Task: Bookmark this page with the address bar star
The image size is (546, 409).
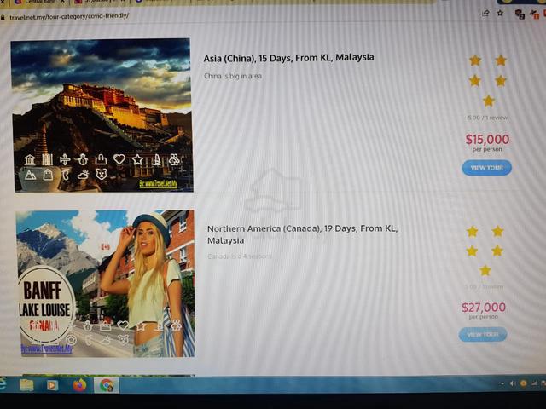Action: tap(500, 14)
